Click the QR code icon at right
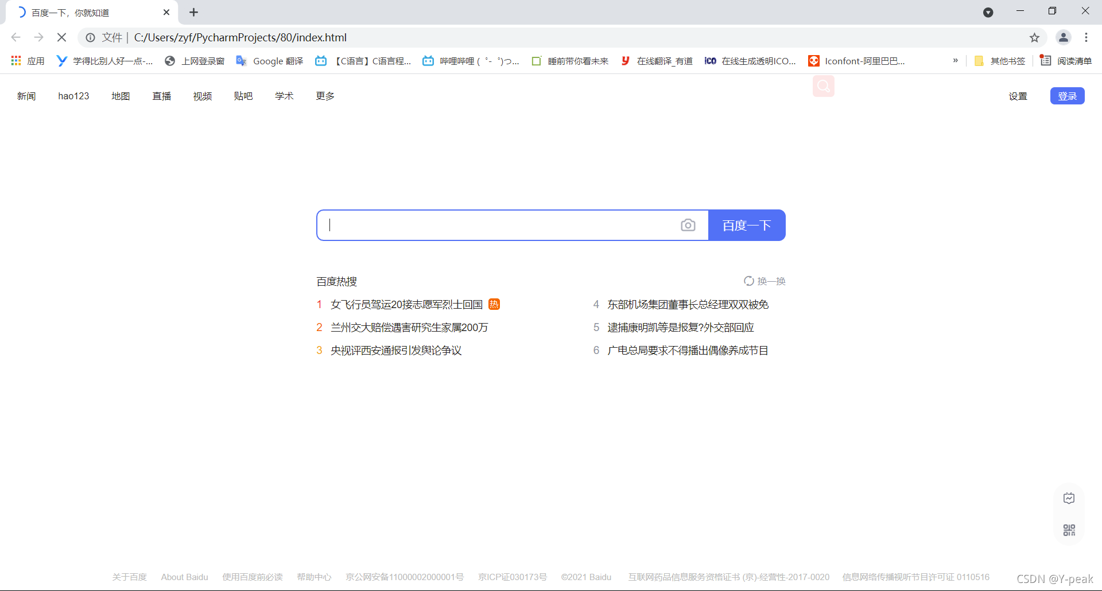 click(x=1069, y=530)
